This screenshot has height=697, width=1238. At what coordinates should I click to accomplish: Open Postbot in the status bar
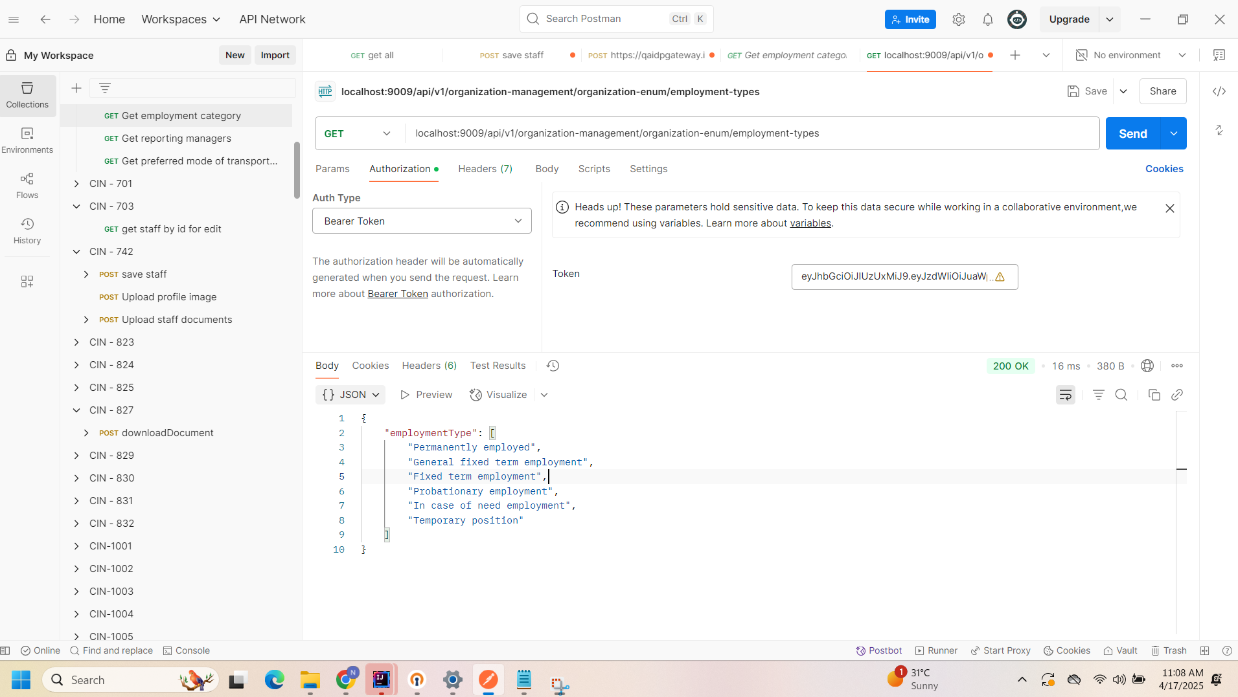click(879, 650)
